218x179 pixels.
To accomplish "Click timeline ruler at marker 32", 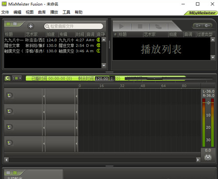I will (122, 86).
